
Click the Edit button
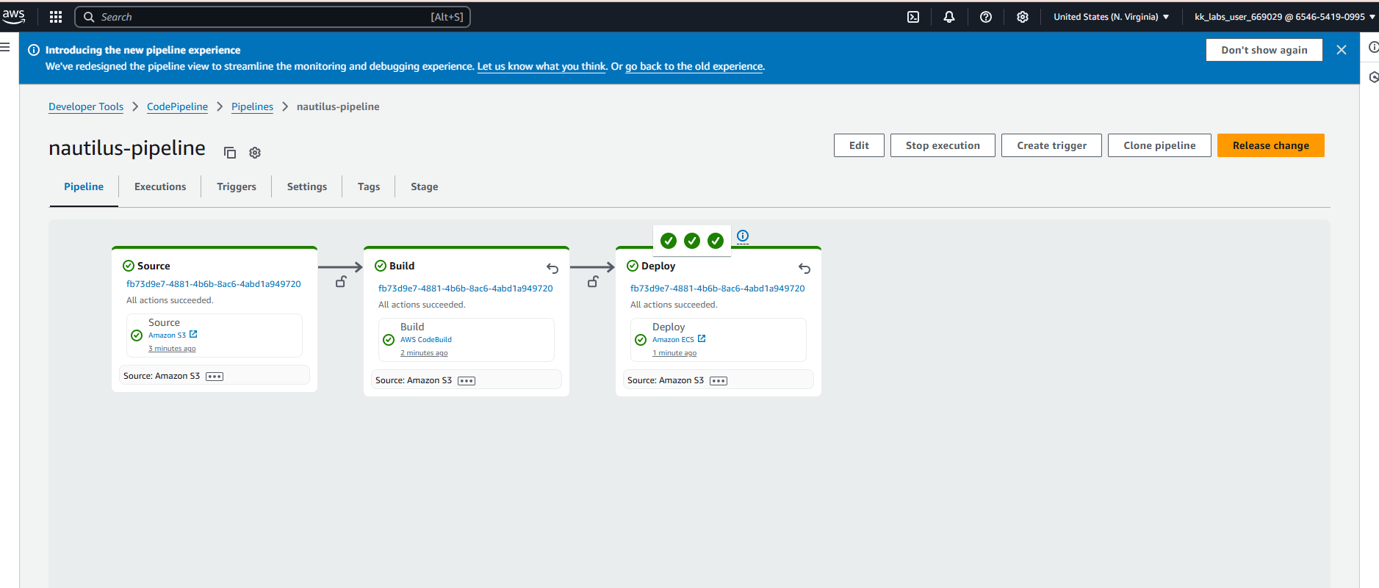click(859, 145)
